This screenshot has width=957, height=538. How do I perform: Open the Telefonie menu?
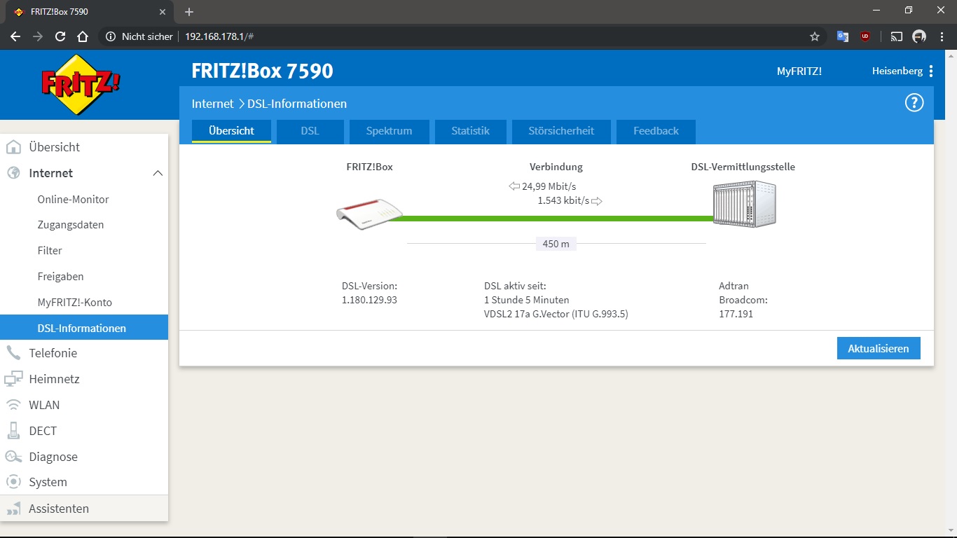click(x=53, y=353)
